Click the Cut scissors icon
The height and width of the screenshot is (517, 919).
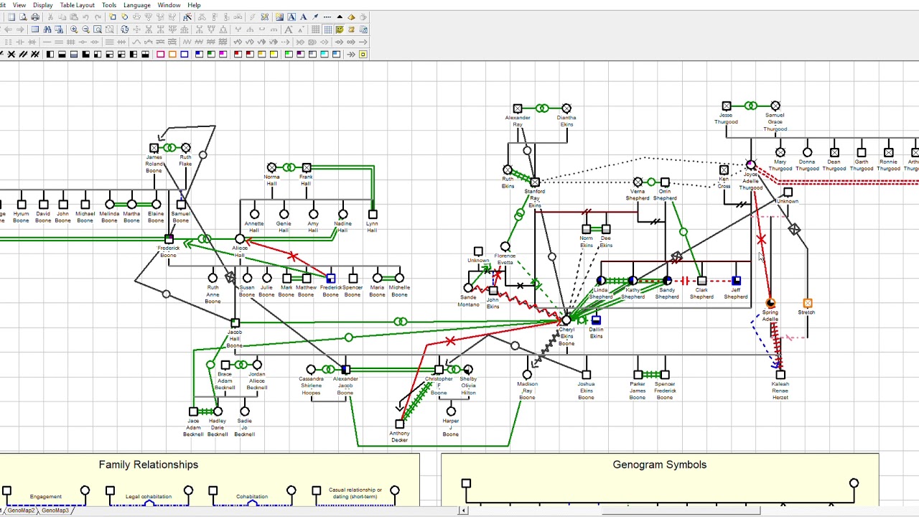point(50,17)
